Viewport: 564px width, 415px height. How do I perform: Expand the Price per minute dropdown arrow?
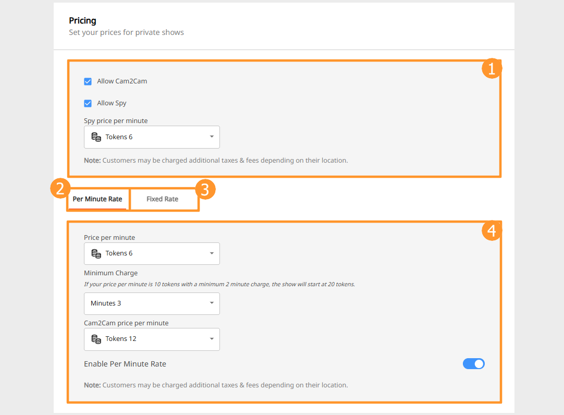212,253
